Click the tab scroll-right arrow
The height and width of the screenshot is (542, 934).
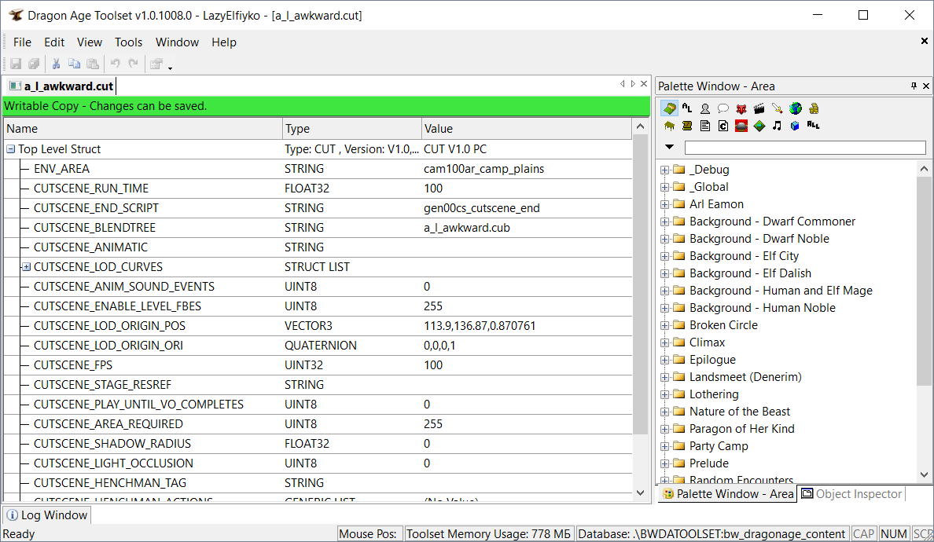[x=633, y=84]
